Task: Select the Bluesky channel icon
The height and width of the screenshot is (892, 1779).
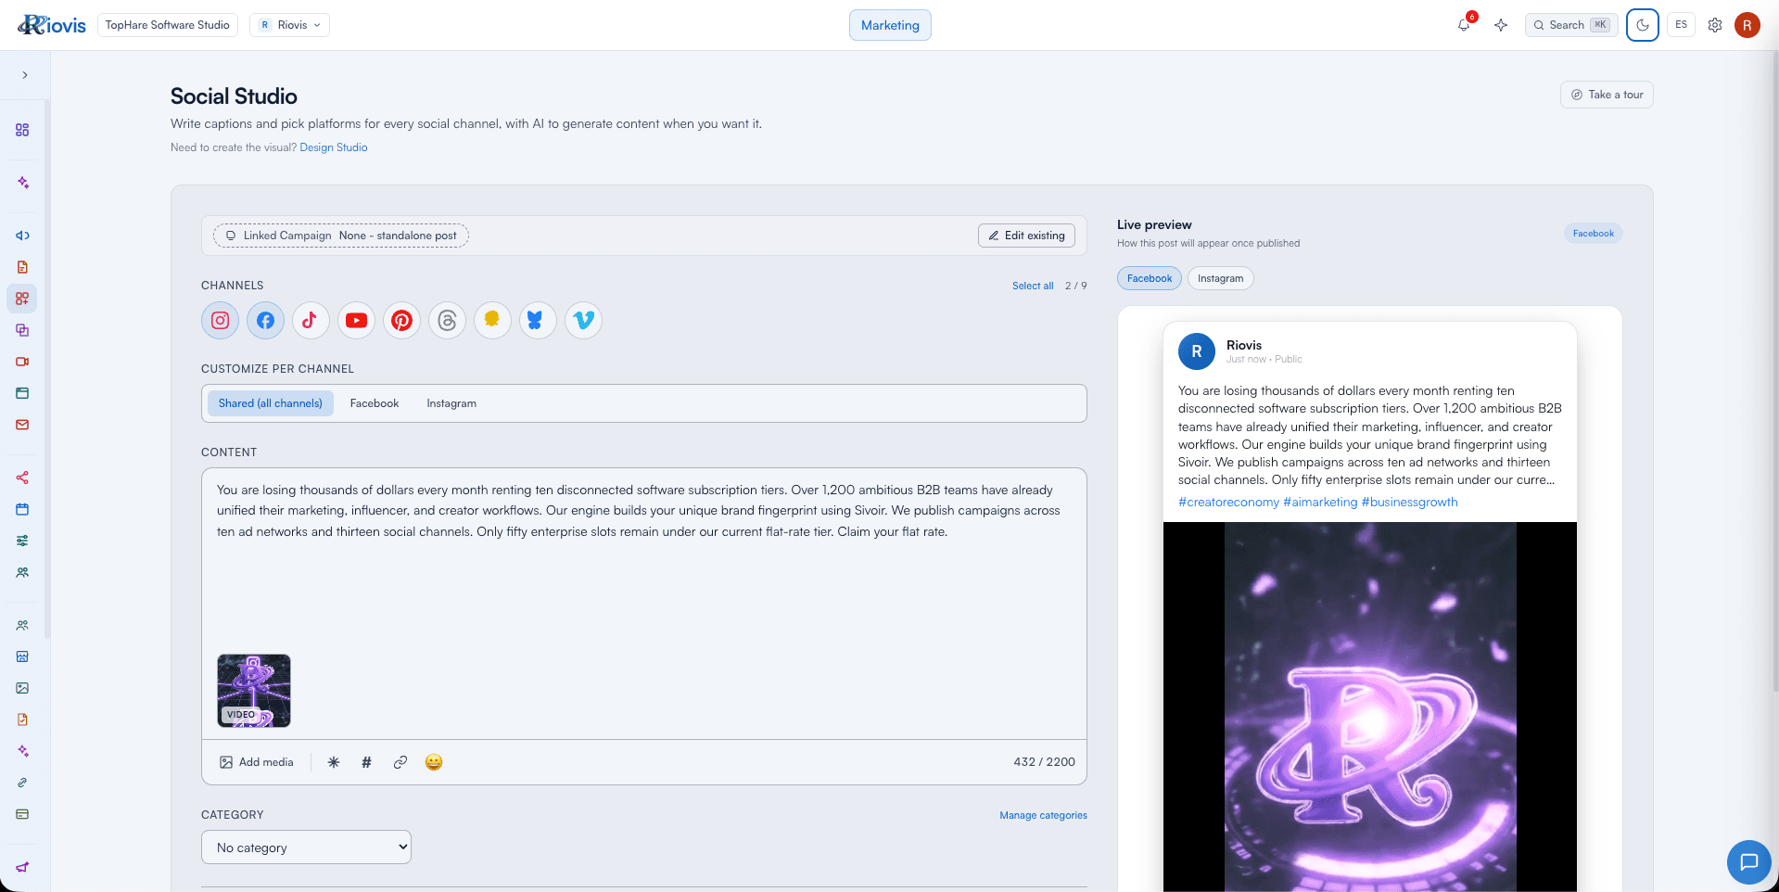Action: click(538, 321)
